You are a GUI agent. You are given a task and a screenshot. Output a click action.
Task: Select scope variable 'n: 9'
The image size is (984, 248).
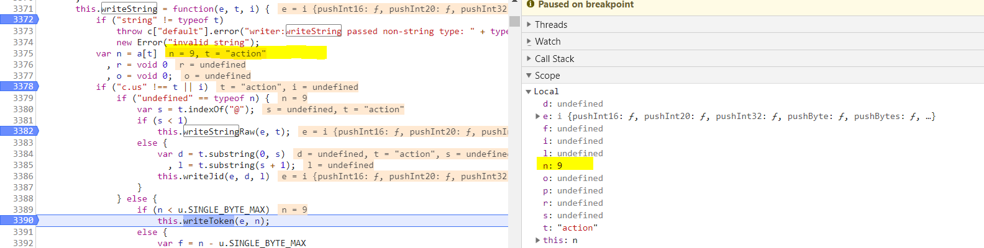pyautogui.click(x=552, y=166)
